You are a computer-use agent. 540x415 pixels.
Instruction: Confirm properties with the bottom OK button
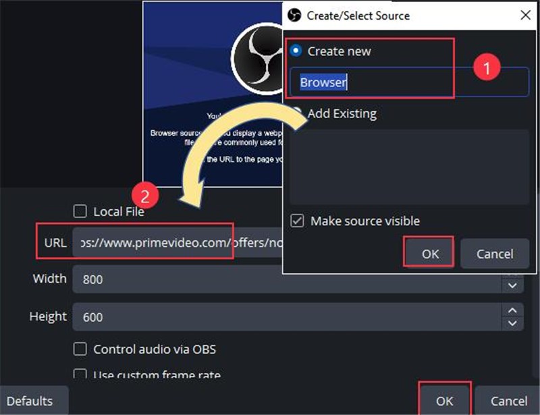pyautogui.click(x=443, y=400)
